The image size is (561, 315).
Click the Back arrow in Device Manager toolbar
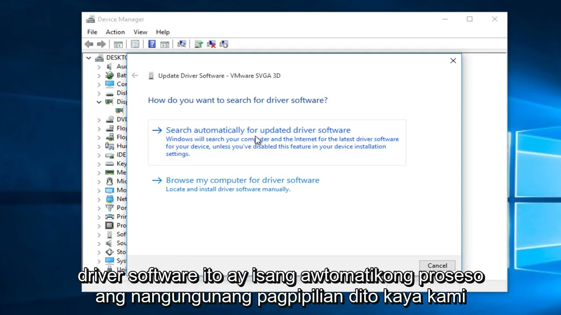coord(89,44)
